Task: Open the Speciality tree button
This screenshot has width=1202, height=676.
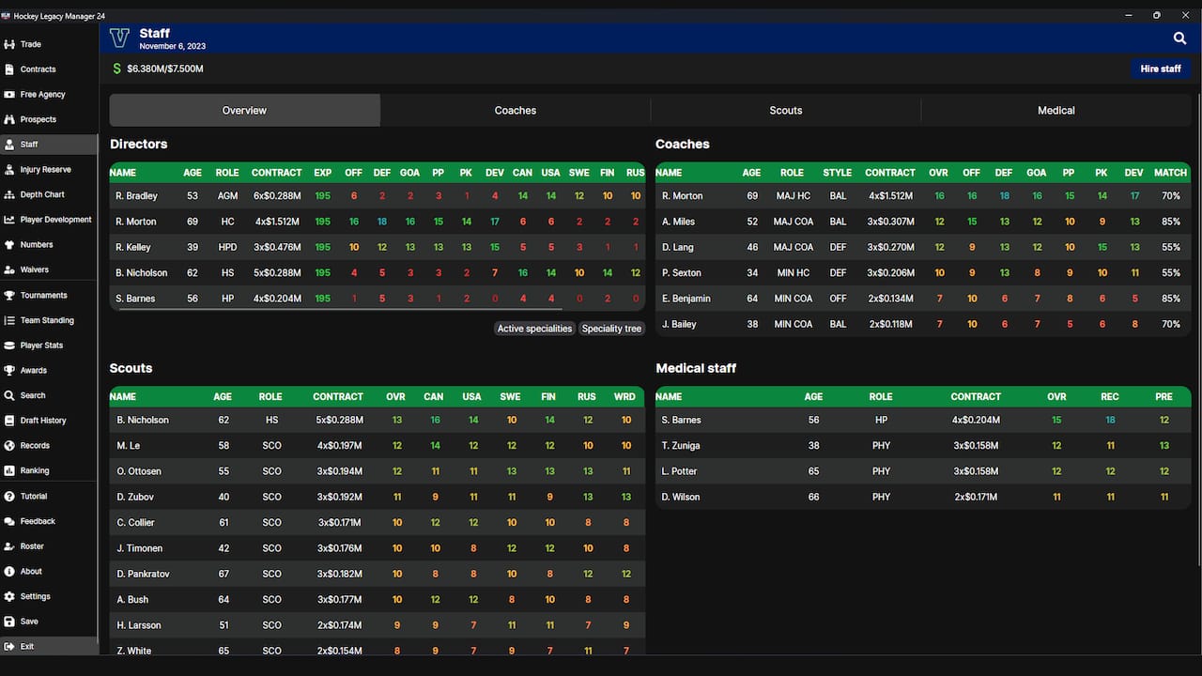Action: click(x=611, y=329)
